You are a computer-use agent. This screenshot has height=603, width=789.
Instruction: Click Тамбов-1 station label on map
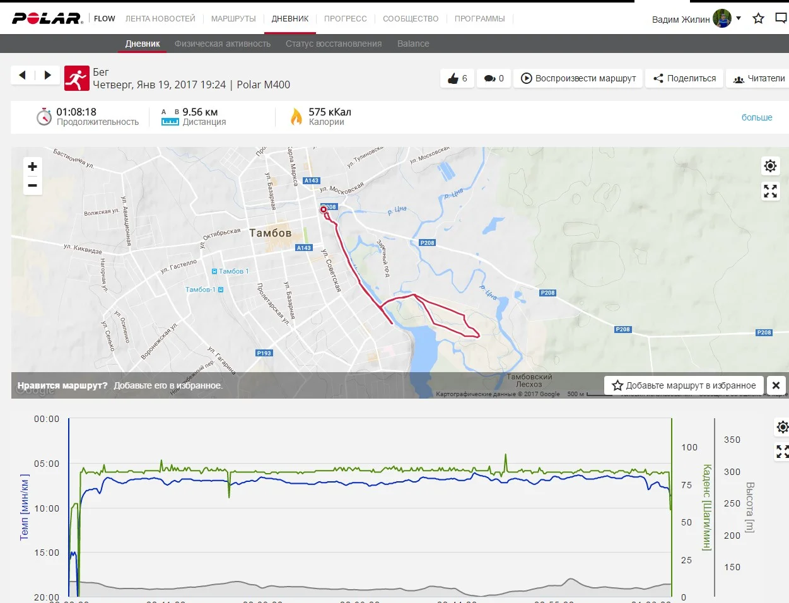(204, 290)
